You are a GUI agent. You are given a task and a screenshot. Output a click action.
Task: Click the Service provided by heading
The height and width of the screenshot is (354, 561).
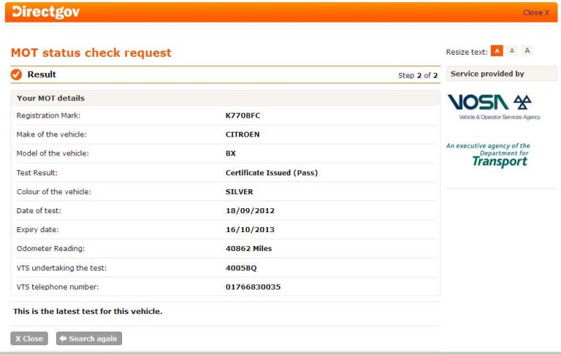coord(487,74)
